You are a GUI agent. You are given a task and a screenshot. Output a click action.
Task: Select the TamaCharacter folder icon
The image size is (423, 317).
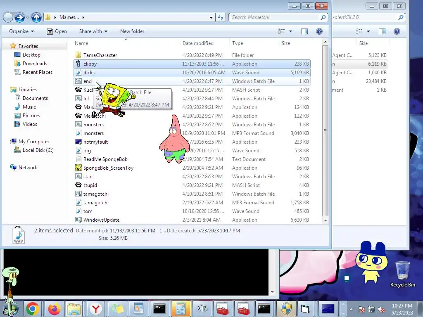(78, 55)
